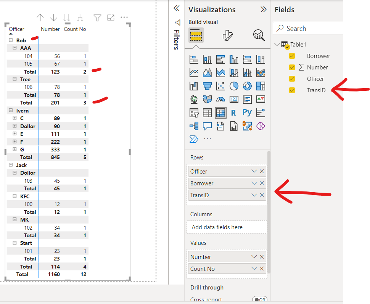The height and width of the screenshot is (304, 370).
Task: Select the donut chart visual
Action: pos(247,86)
